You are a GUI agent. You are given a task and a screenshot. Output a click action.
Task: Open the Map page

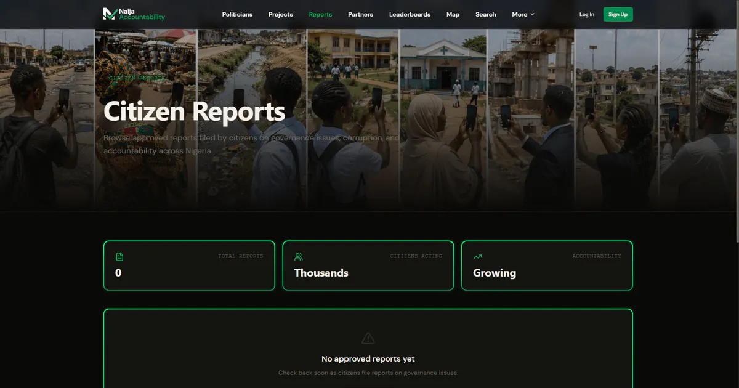453,14
